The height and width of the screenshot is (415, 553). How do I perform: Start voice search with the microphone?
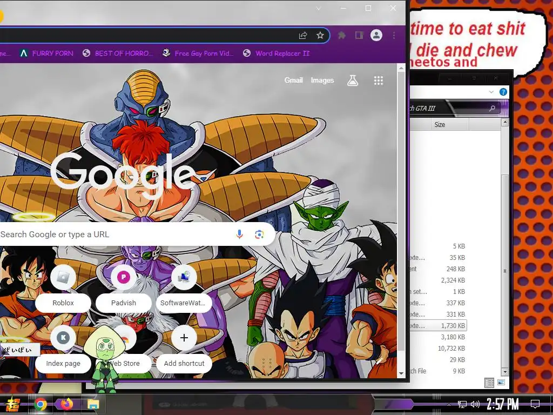coord(239,234)
